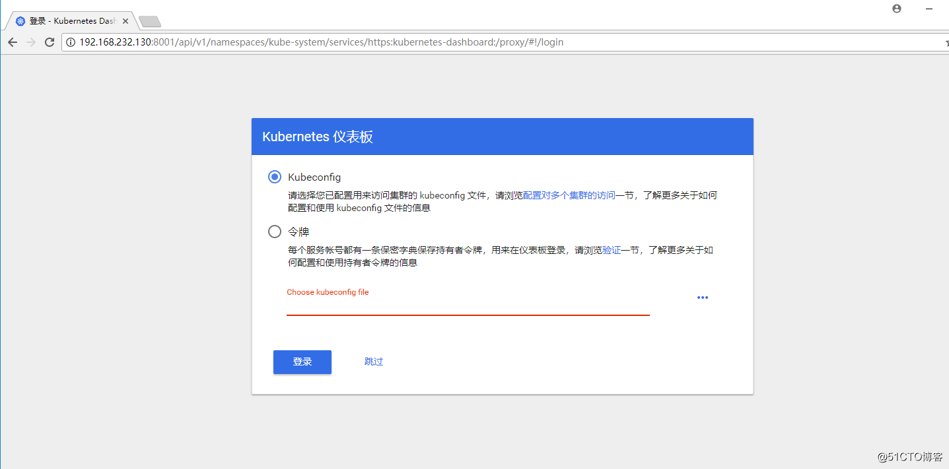Viewport: 949px width, 469px height.
Task: Focus the Choose kubeconfig file field
Action: coord(468,306)
